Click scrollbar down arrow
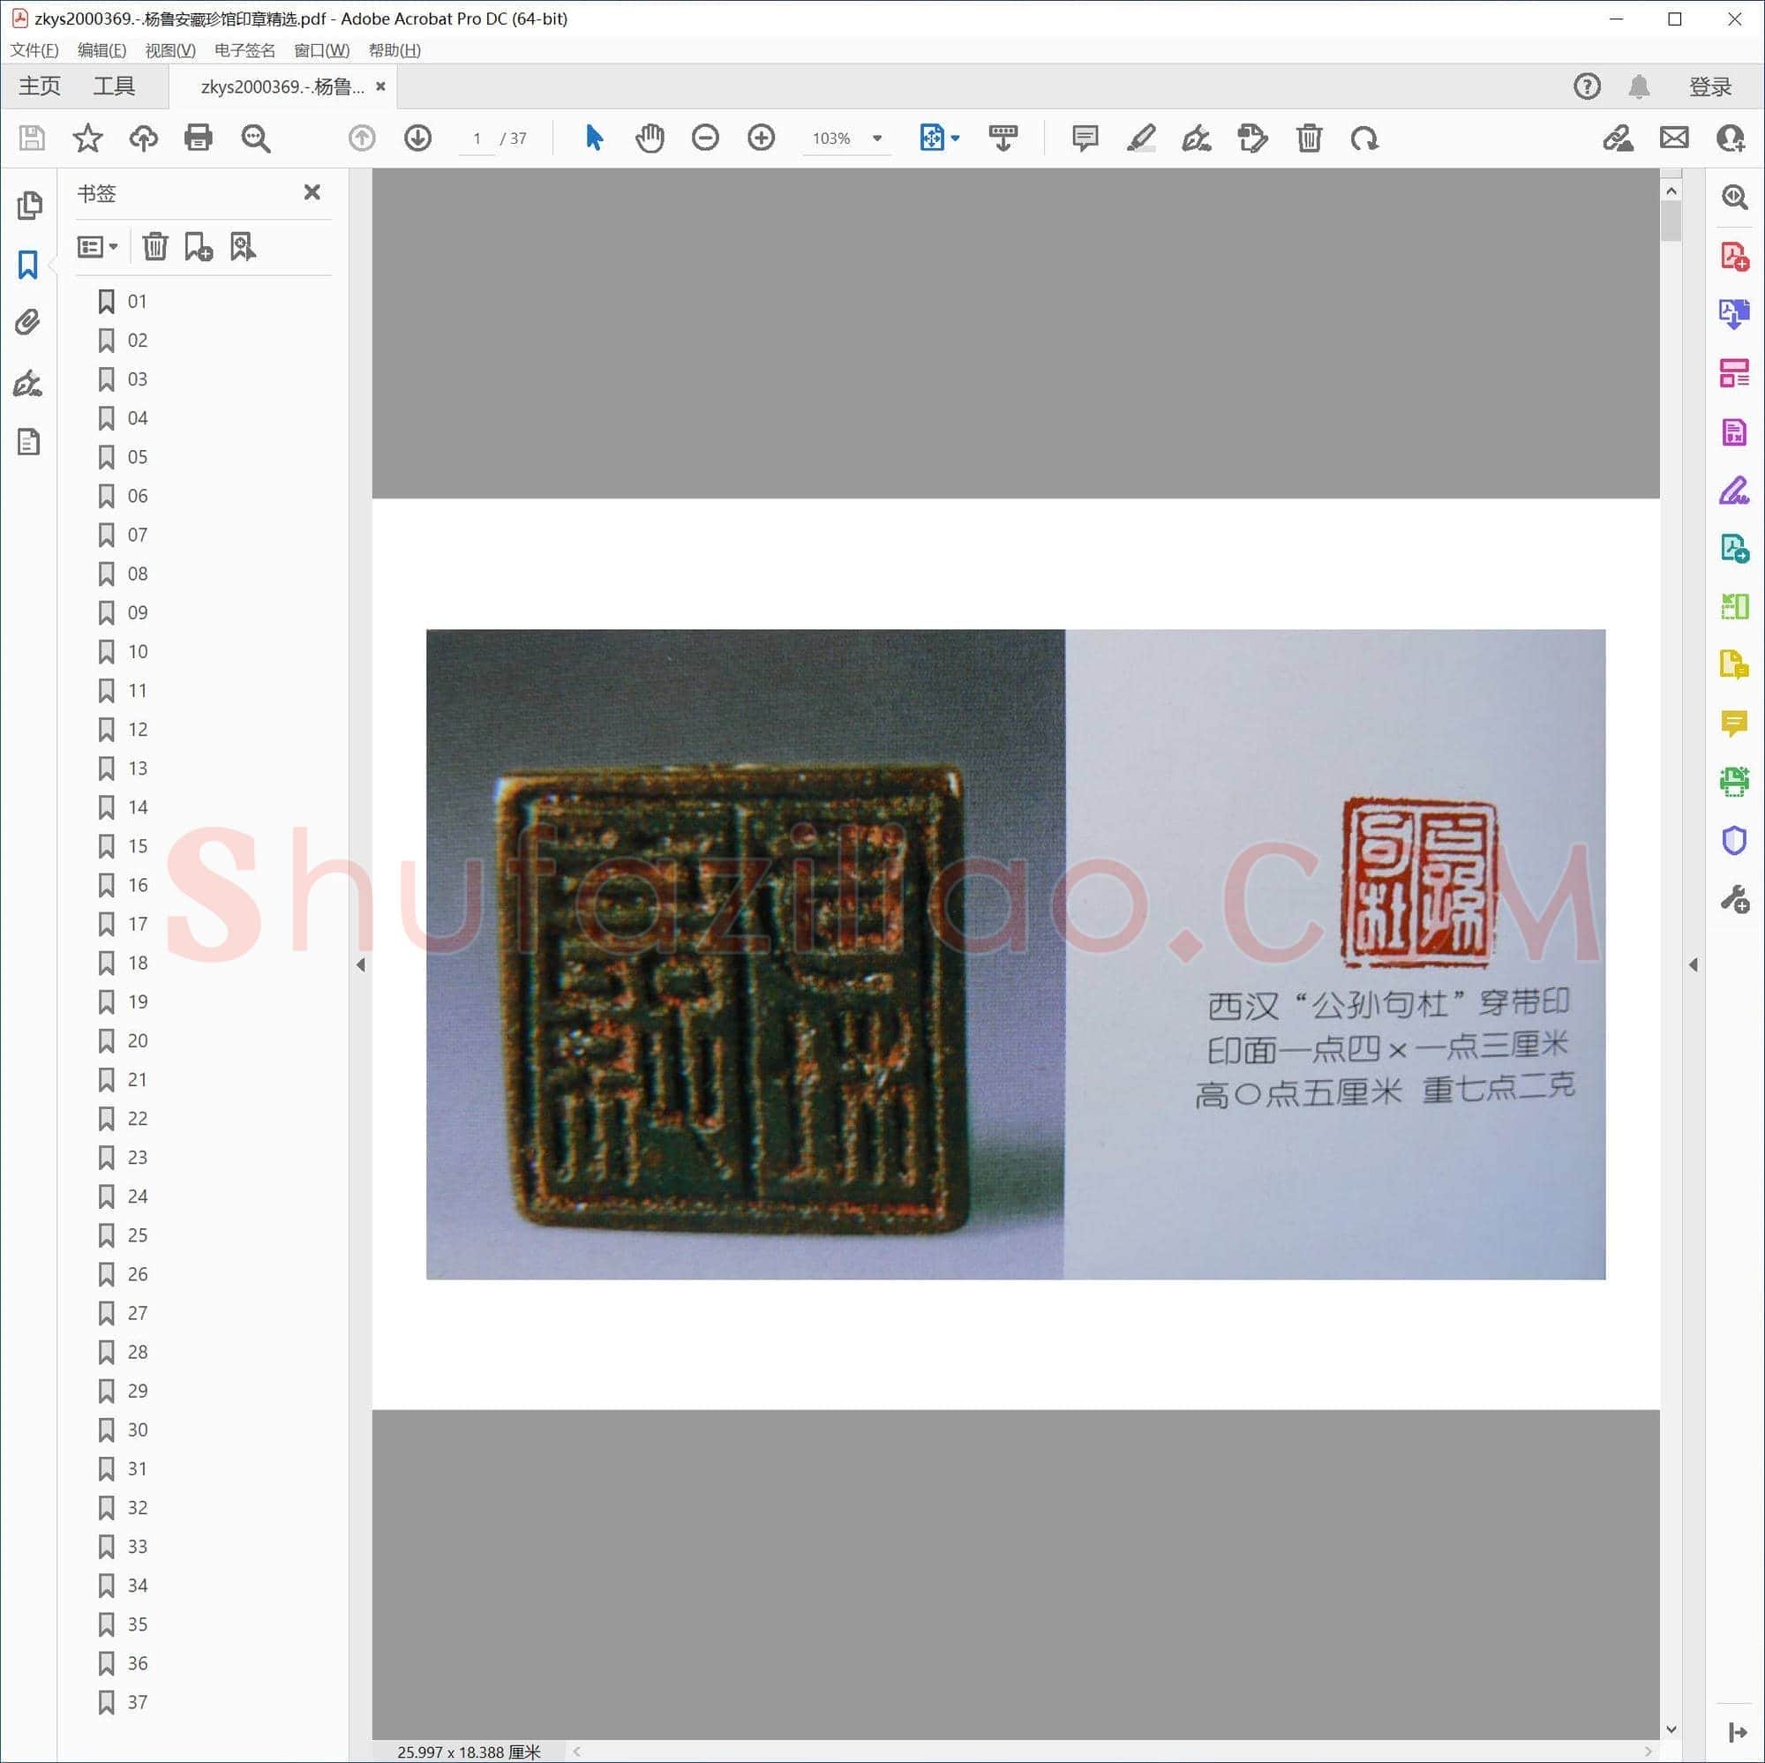This screenshot has height=1763, width=1765. coord(1671,1729)
